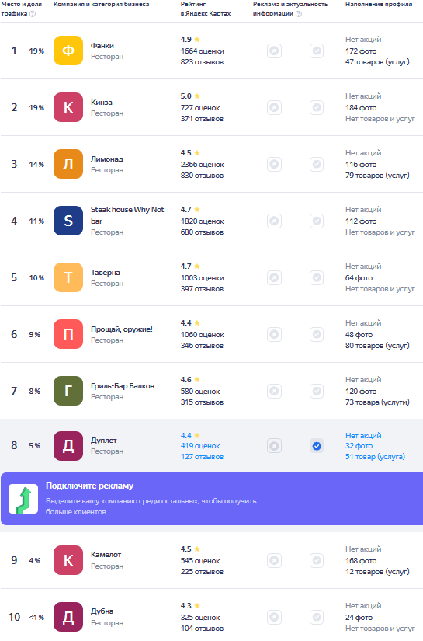Click the help icon near трафика header
This screenshot has height=641, width=423.
(33, 14)
